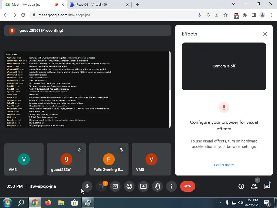Open the emoji reactions button
This screenshot has width=277, height=208.
pyautogui.click(x=129, y=186)
